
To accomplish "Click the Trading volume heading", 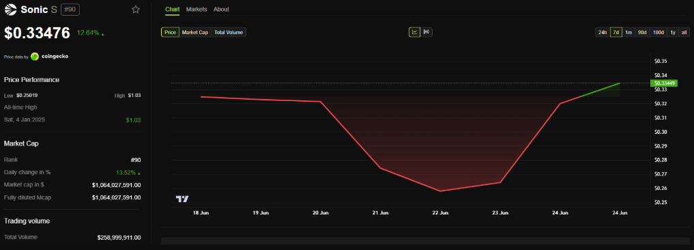I will 27,221.
